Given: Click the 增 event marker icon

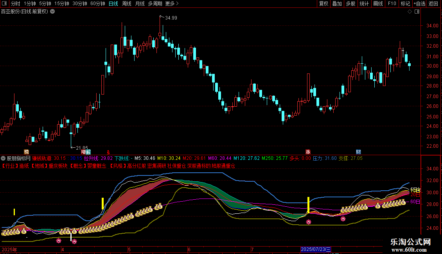Looking at the screenshot, I should (x=84, y=152).
